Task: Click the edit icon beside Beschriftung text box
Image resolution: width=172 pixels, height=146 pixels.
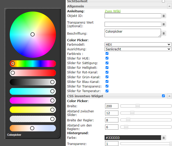Action: tap(164, 33)
